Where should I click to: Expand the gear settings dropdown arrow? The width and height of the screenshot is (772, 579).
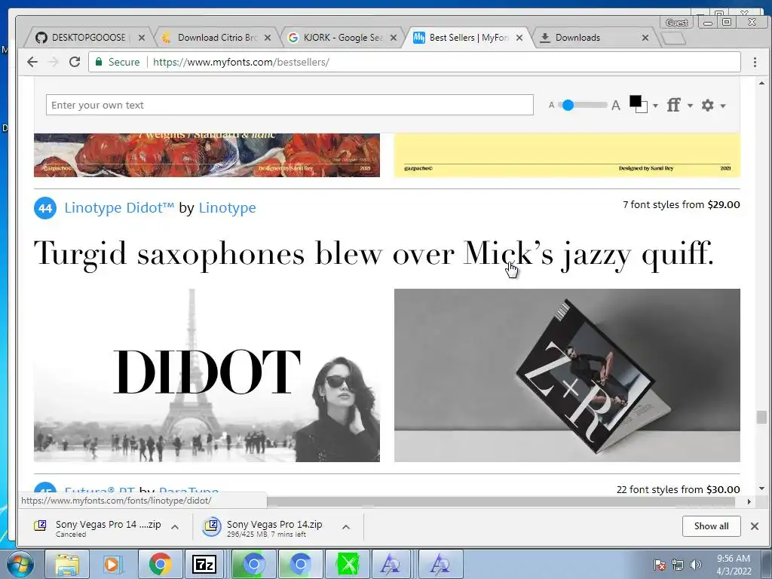[723, 106]
